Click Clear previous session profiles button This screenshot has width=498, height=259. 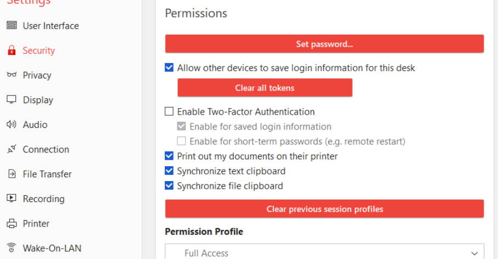[324, 209]
